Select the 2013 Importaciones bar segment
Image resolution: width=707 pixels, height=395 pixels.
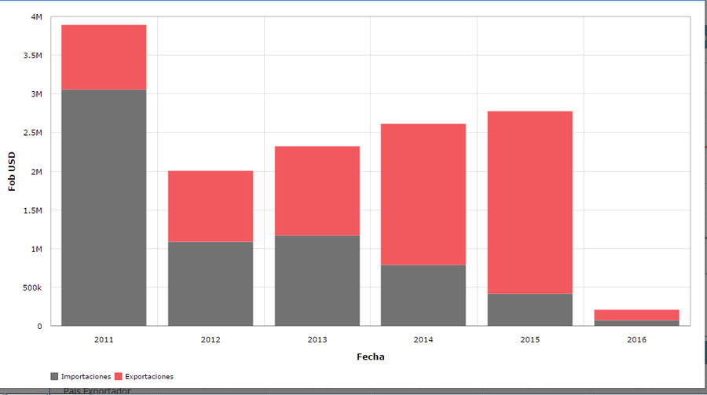pos(317,280)
